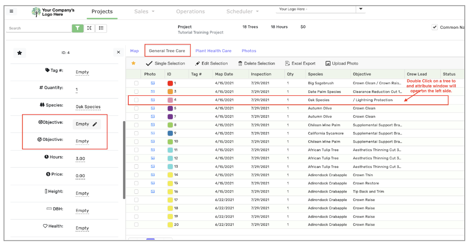Select the California Sycamore species cell
467x242 pixels.
pos(325,133)
